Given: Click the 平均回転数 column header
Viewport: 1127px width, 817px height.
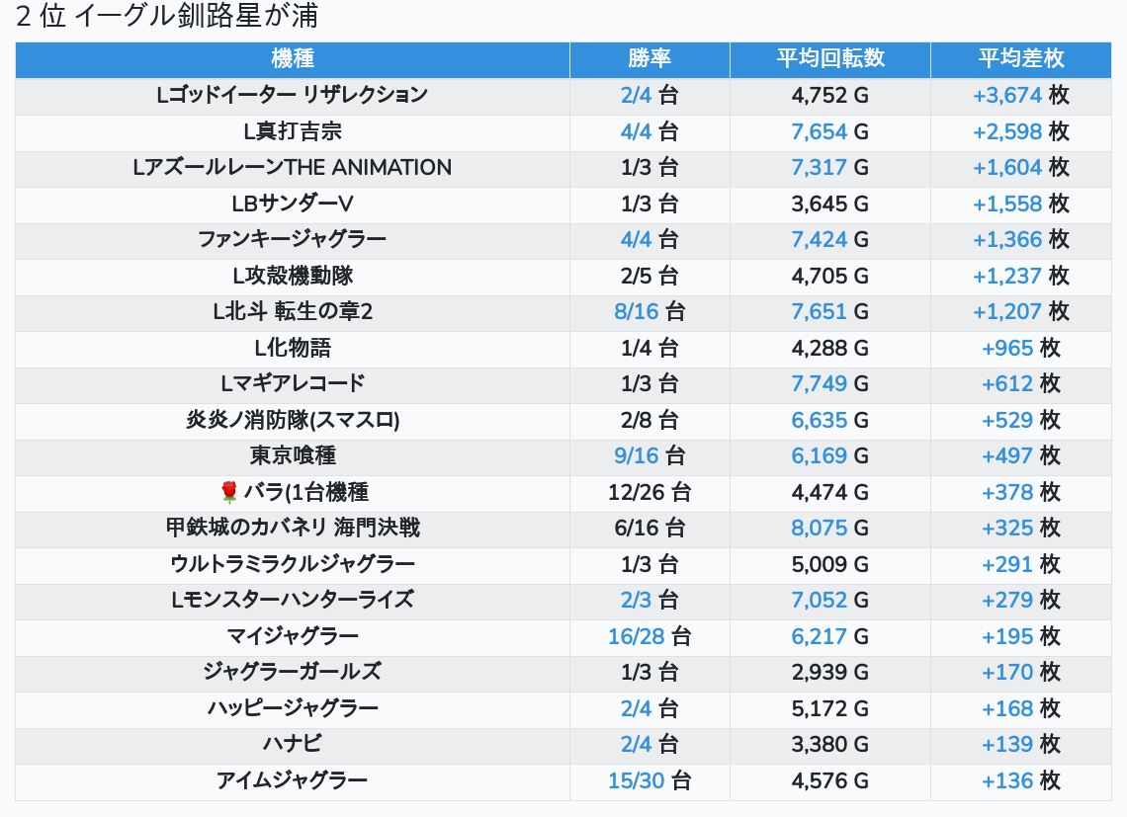Looking at the screenshot, I should point(829,59).
